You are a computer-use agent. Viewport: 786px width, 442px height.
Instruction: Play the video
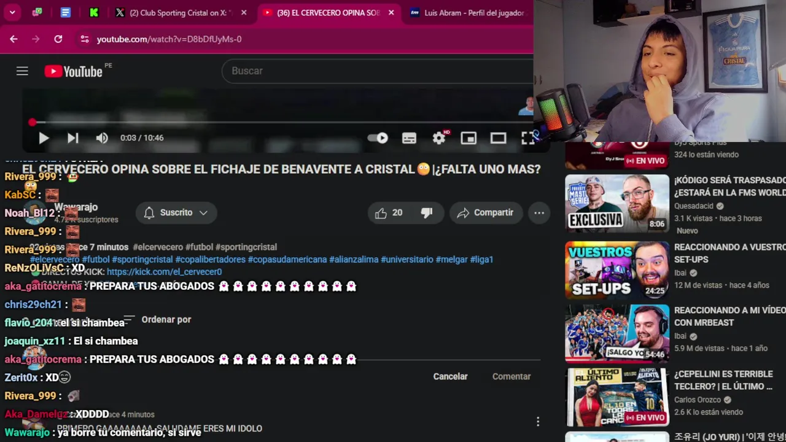(x=44, y=138)
